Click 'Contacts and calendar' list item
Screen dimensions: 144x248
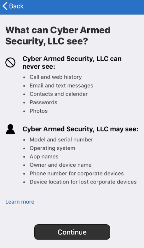tap(59, 94)
